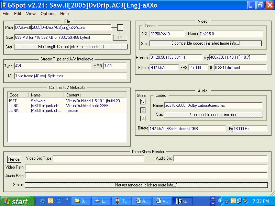Viewport: 275px width, 206px height.
Task: Click the GSpot icon in the title bar
Action: coord(3,5)
